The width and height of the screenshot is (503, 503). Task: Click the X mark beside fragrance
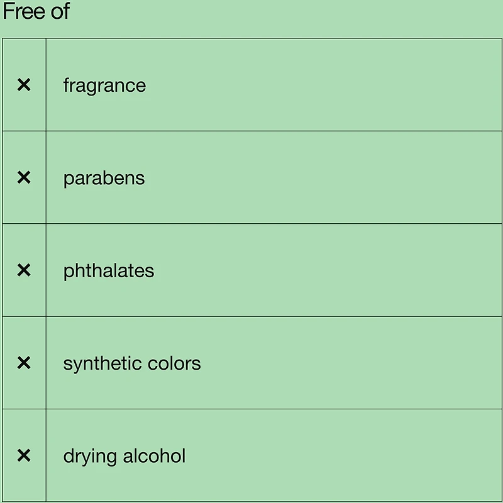click(x=24, y=85)
